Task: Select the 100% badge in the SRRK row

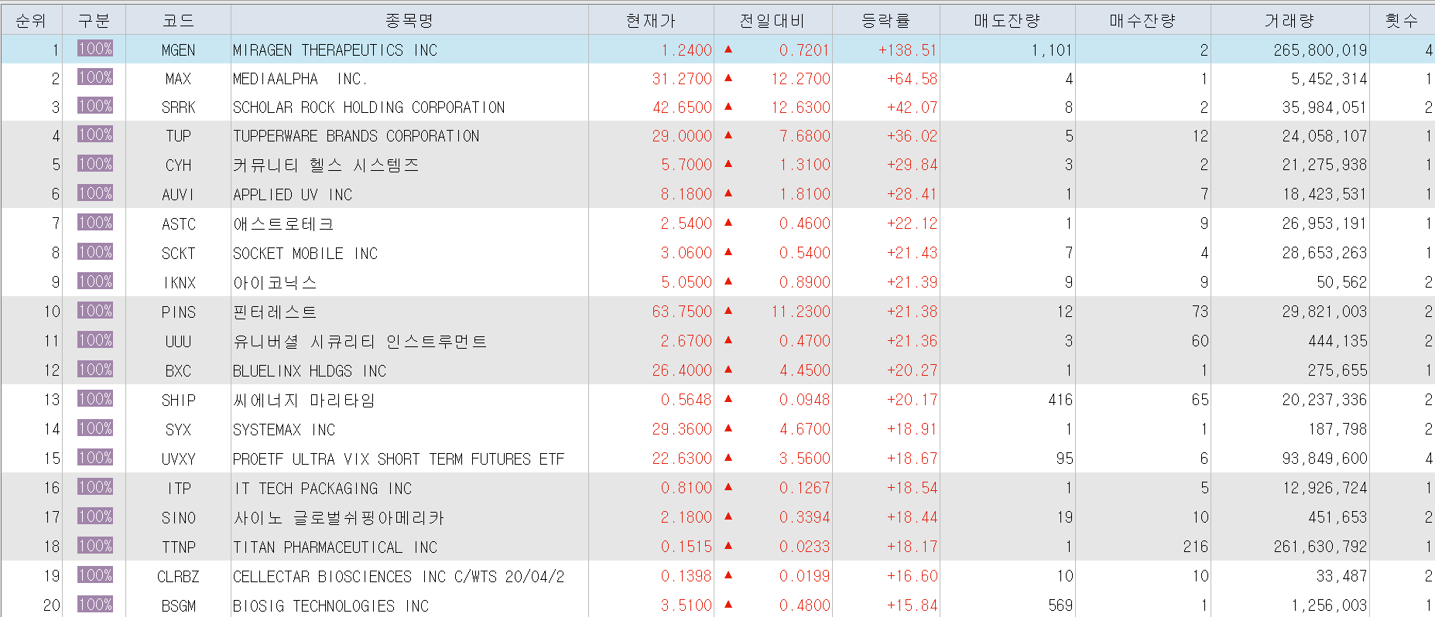Action: click(x=95, y=106)
